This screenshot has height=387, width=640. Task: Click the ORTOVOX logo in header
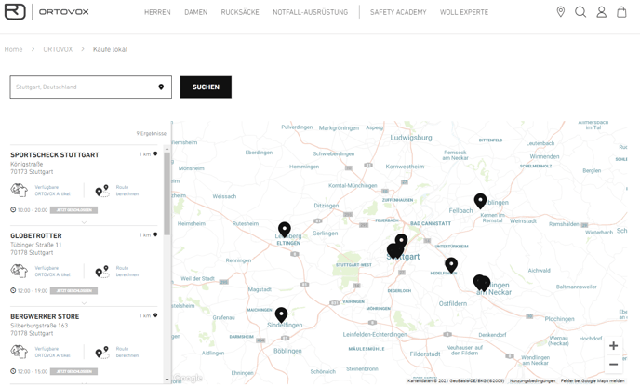(47, 12)
